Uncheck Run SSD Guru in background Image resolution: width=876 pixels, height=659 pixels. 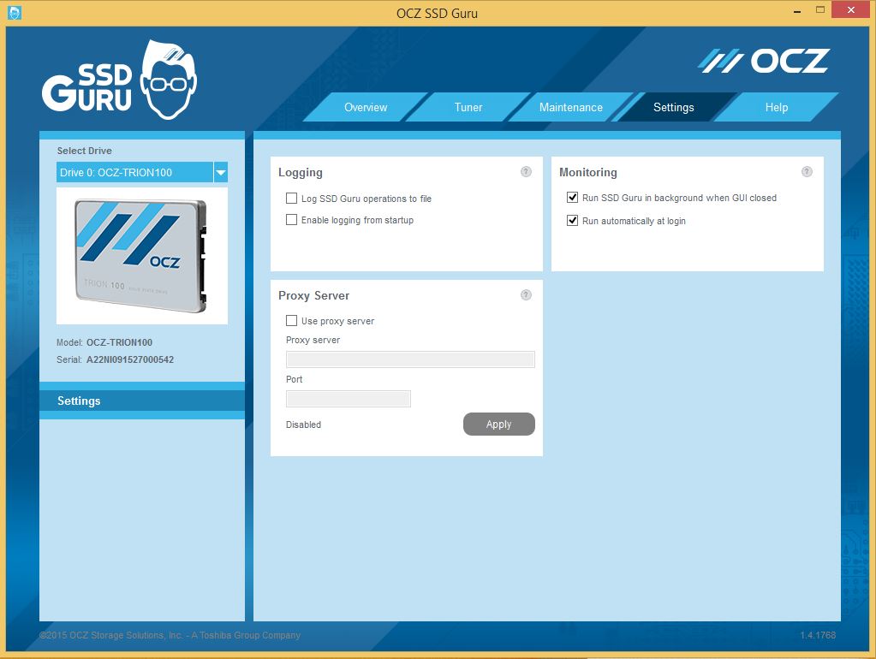click(x=572, y=197)
